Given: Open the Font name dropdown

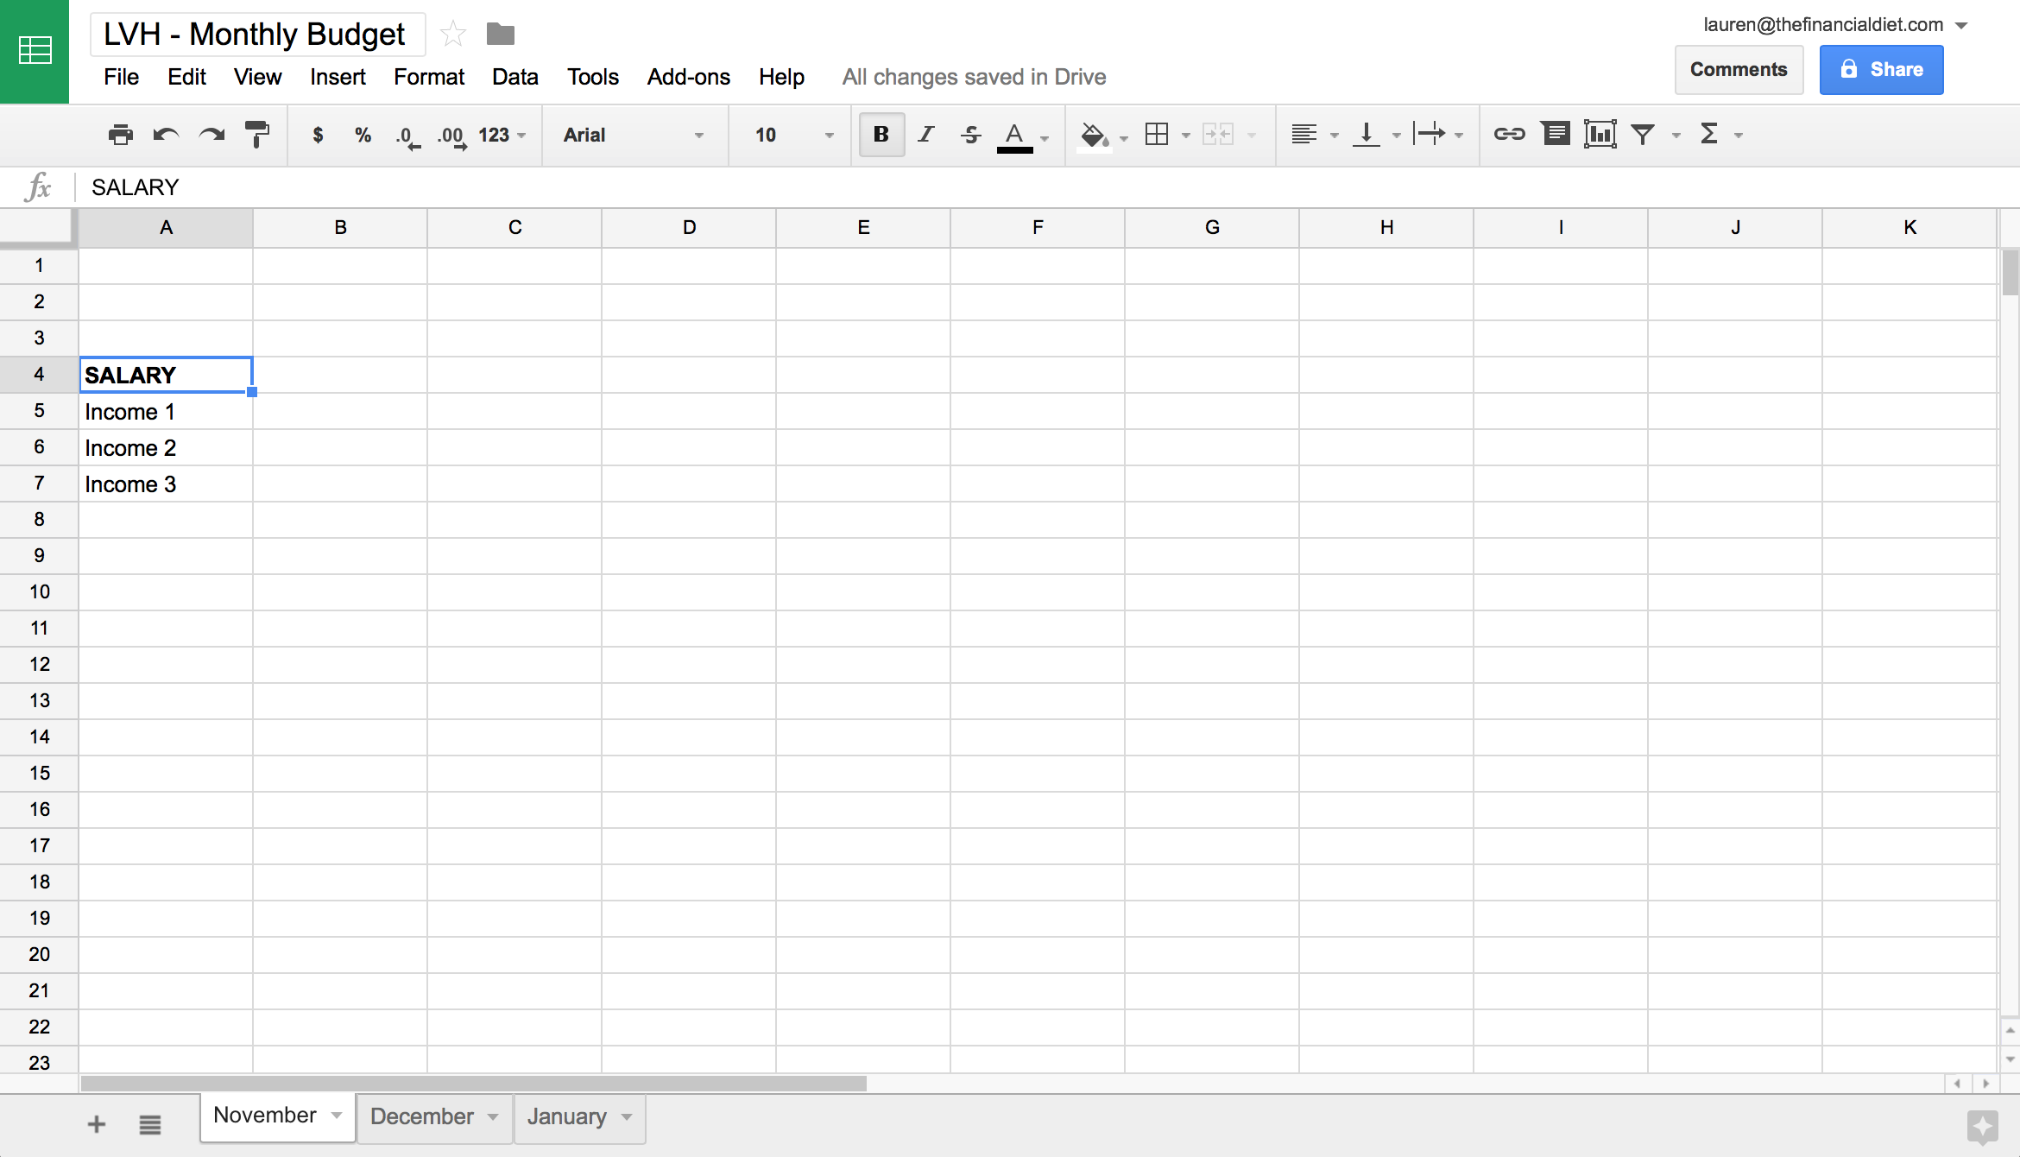Looking at the screenshot, I should (630, 135).
